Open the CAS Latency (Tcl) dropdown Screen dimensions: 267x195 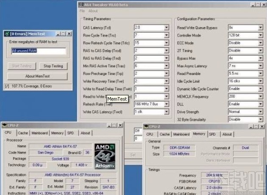(x=167, y=28)
